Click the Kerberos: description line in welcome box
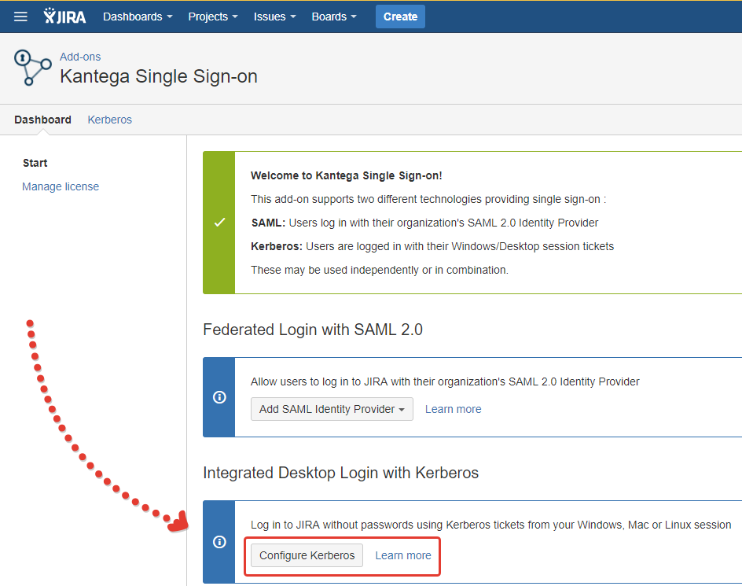The height and width of the screenshot is (586, 742). pos(432,246)
